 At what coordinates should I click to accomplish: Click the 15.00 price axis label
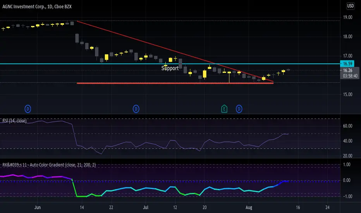point(348,94)
